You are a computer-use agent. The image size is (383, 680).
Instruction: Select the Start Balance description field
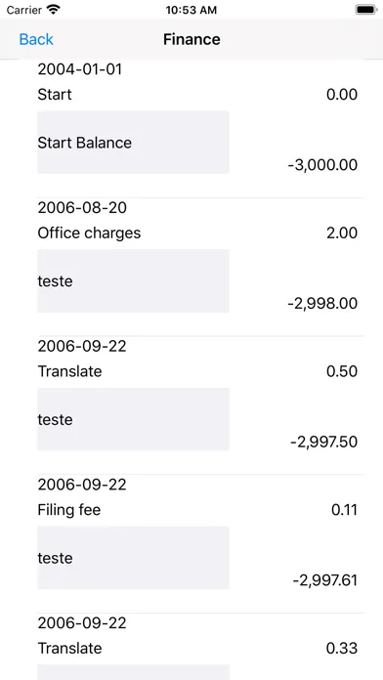pos(133,143)
